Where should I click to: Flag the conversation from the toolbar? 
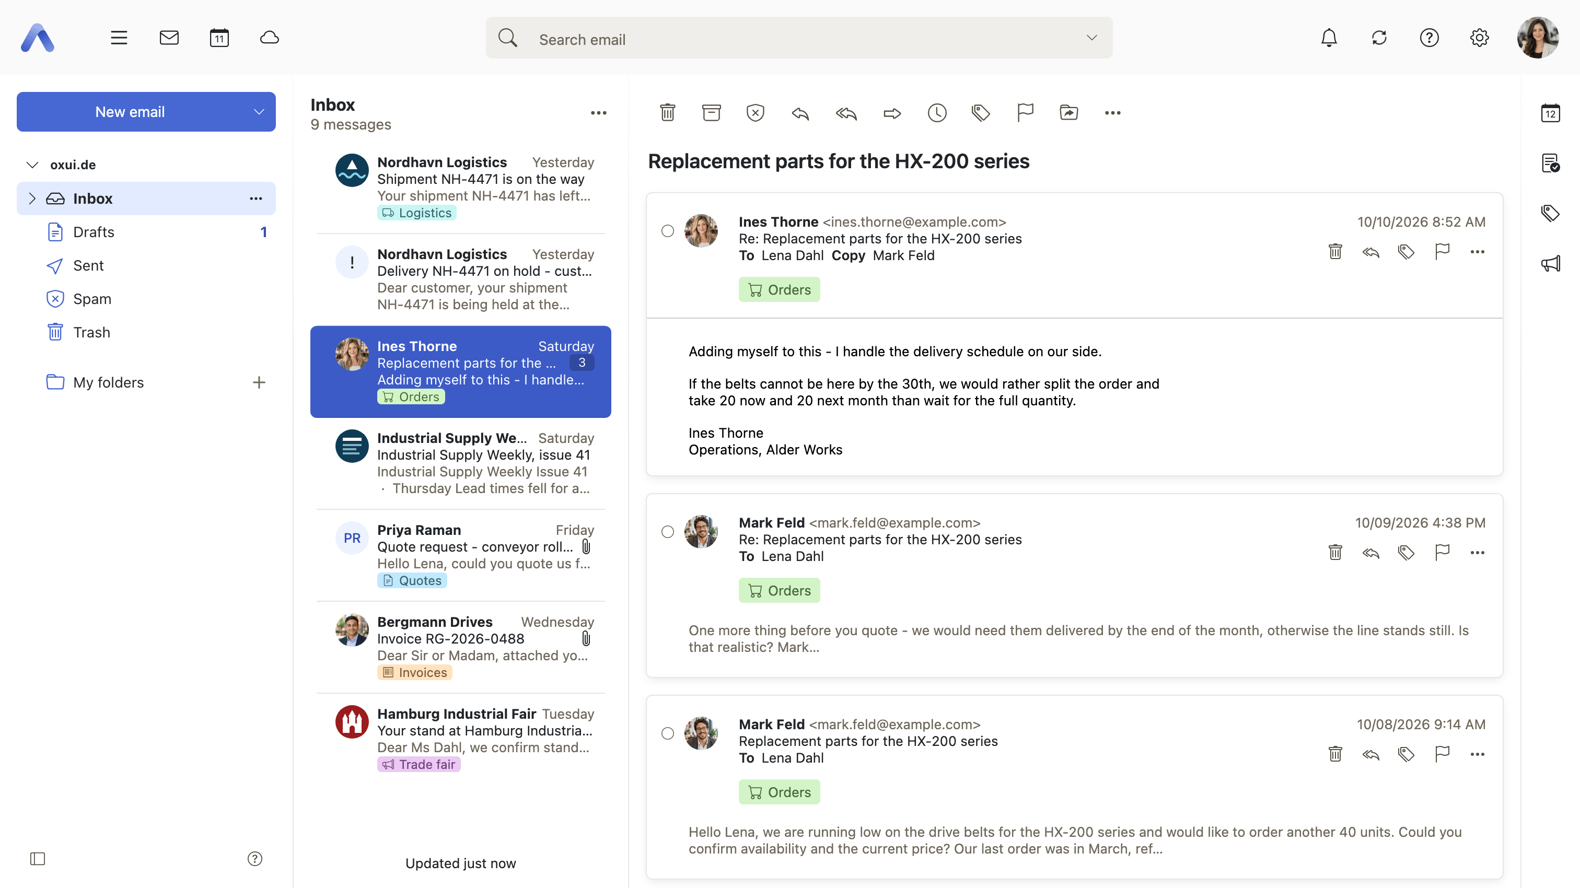point(1025,113)
